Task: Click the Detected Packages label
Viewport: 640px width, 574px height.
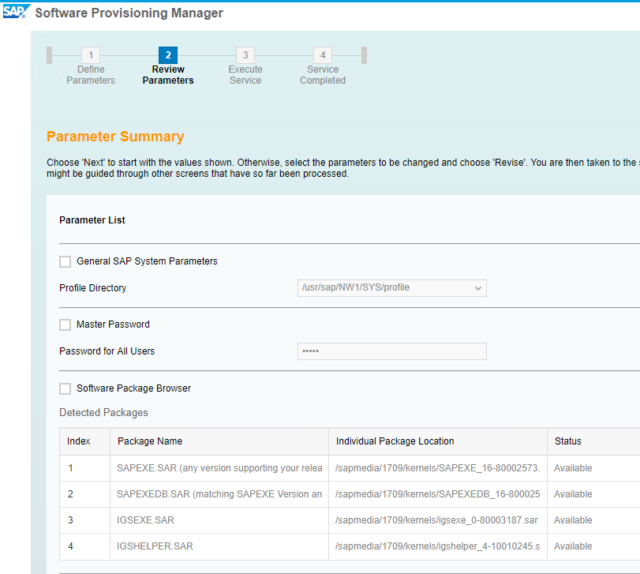Action: 103,412
